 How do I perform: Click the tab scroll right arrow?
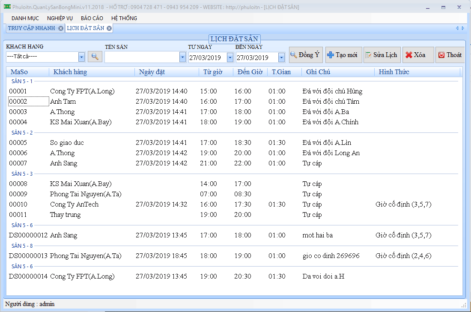coord(463,28)
